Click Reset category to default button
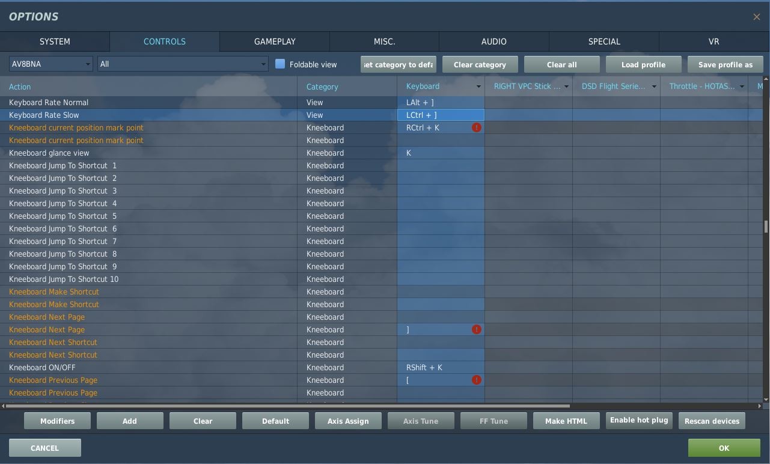This screenshot has height=464, width=770. (399, 64)
